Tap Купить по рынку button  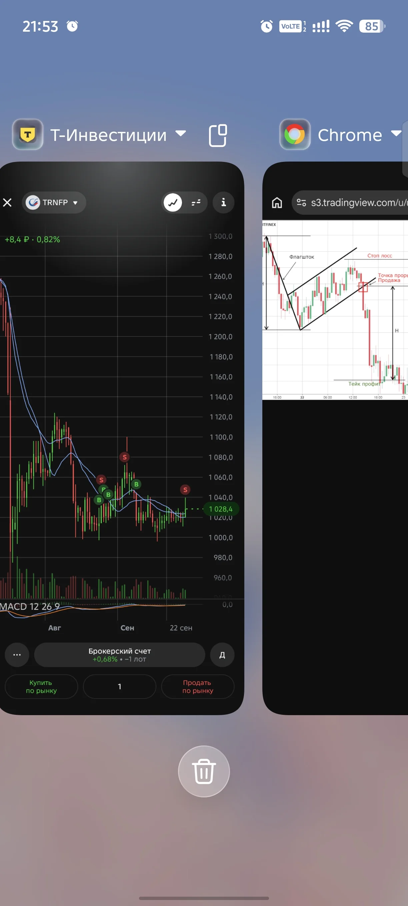click(41, 686)
